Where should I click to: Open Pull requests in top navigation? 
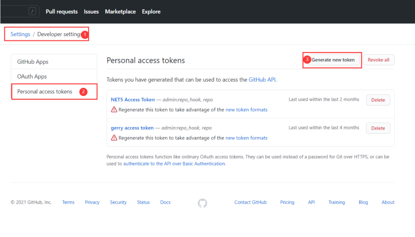(61, 12)
